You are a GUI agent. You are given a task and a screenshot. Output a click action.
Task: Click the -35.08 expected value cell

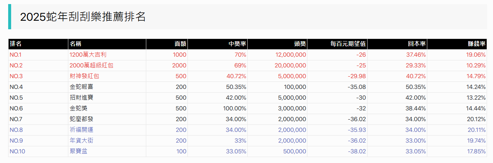click(337, 87)
